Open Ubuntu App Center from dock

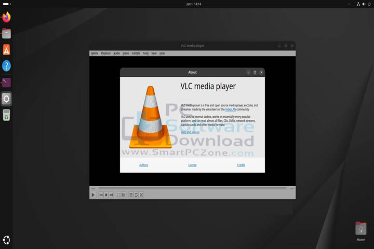tap(6, 50)
